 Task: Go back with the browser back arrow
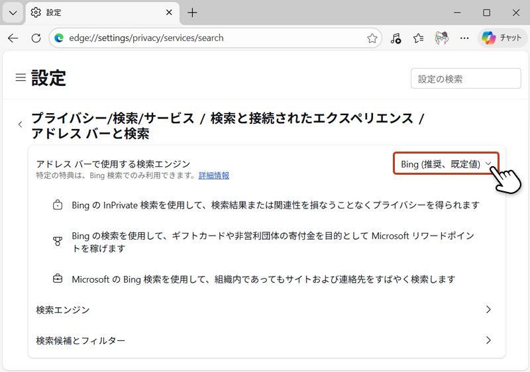coord(13,38)
